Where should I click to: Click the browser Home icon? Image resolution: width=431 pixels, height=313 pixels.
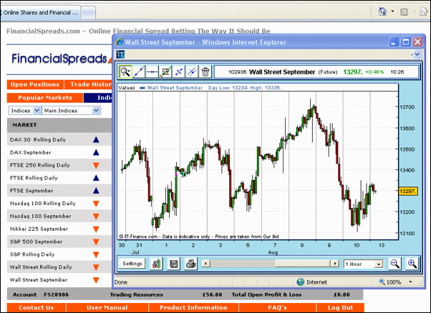382,11
